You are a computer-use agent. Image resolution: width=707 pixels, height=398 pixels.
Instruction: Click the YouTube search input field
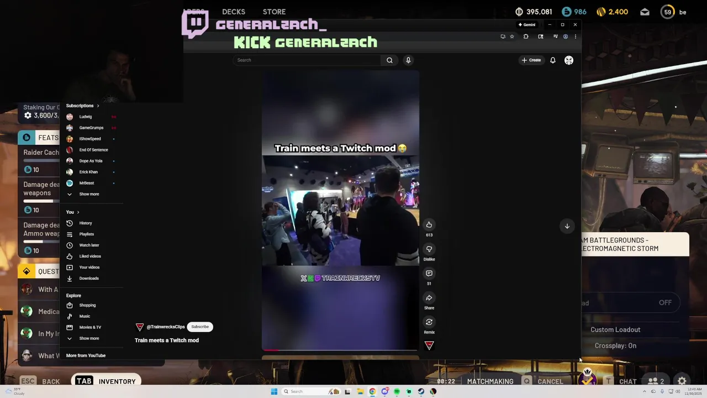[x=307, y=60]
